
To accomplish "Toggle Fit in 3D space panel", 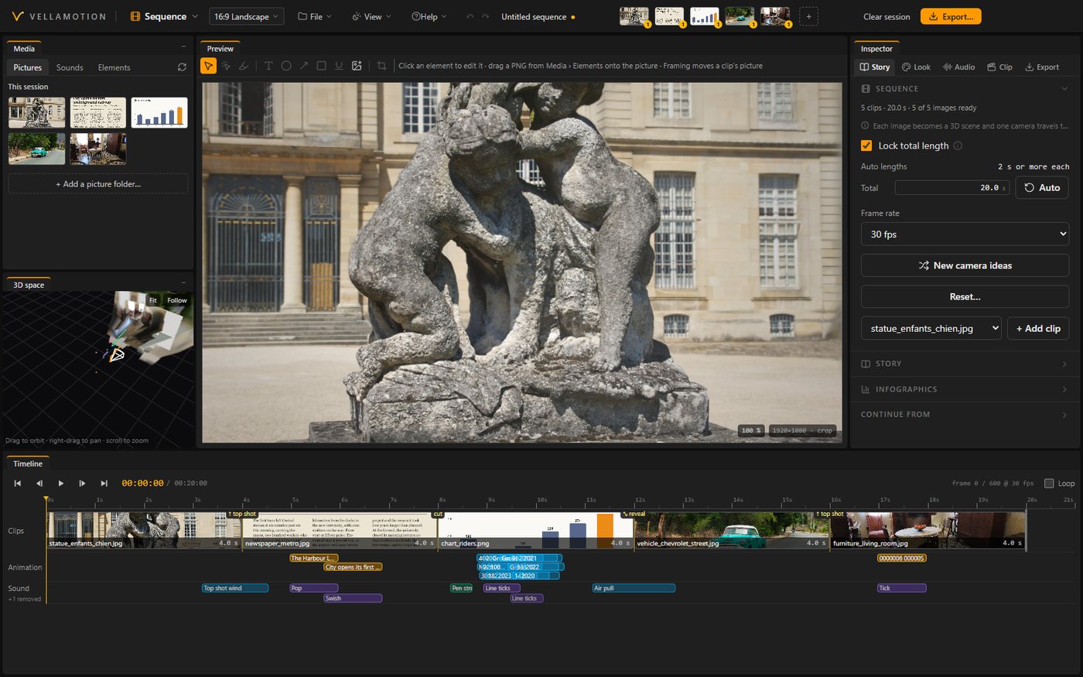I will 153,300.
